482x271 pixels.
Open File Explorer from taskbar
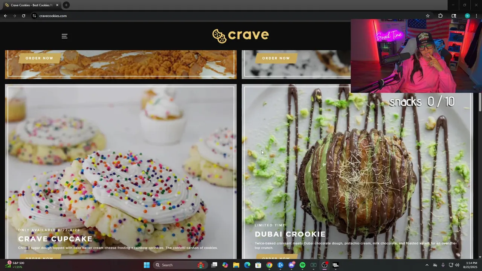click(236, 265)
